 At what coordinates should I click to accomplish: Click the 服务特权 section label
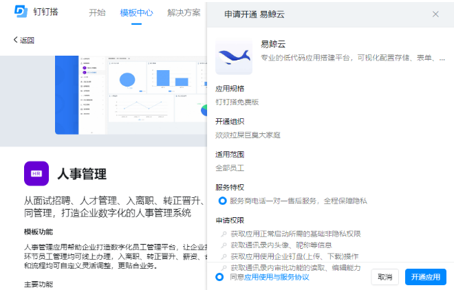[x=230, y=188]
